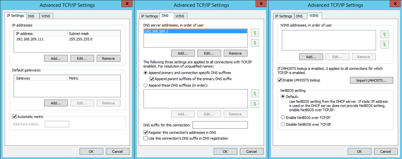Remove the IP address entry
The width and height of the screenshot is (402, 159).
(108, 59)
